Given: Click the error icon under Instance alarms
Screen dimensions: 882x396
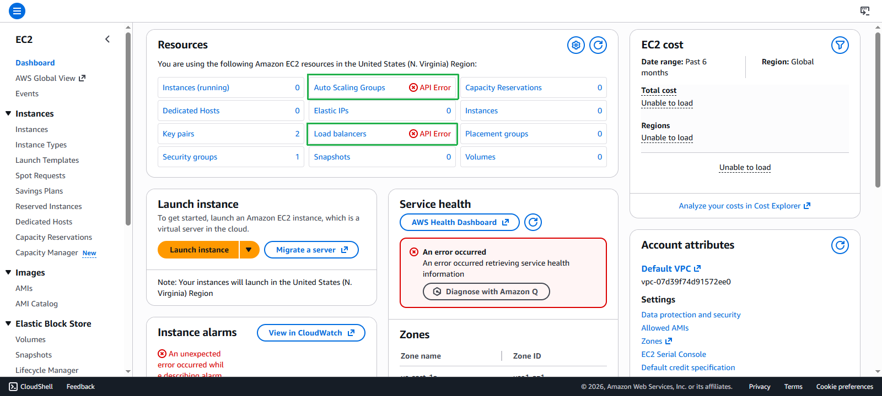Looking at the screenshot, I should click(x=162, y=354).
